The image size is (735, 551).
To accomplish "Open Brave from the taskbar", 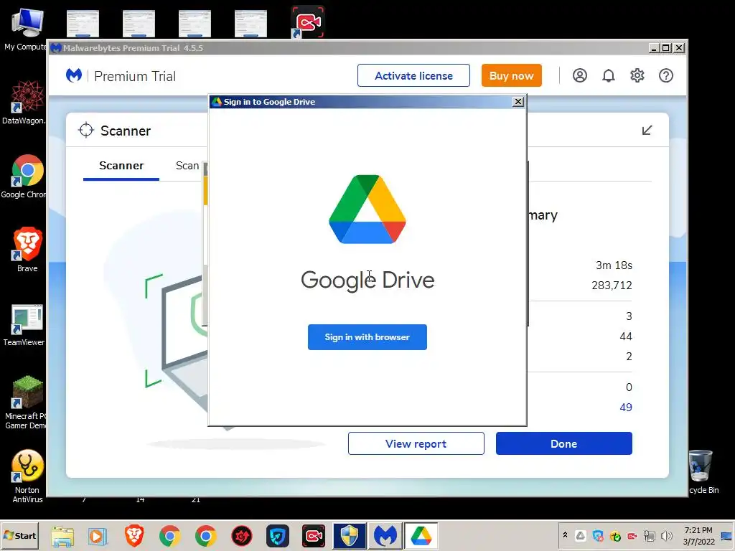I will pyautogui.click(x=134, y=536).
